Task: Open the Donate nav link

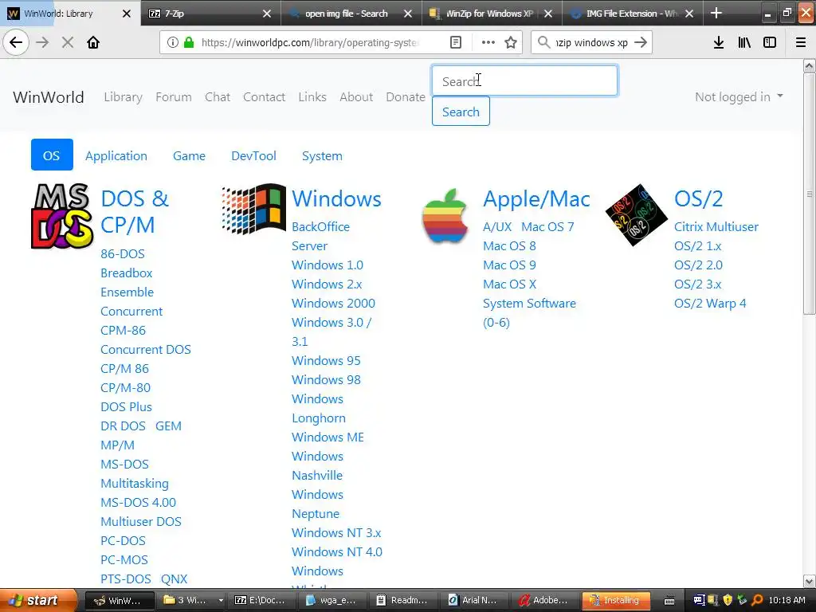Action: 406,96
